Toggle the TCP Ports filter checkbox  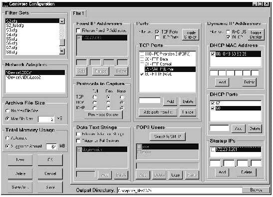point(157,32)
